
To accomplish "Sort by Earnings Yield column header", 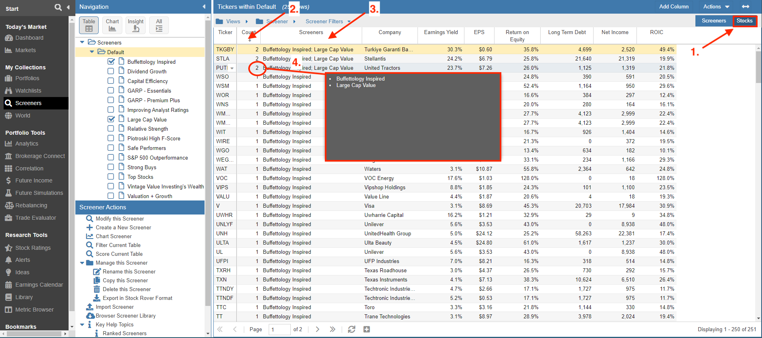I will coord(441,32).
